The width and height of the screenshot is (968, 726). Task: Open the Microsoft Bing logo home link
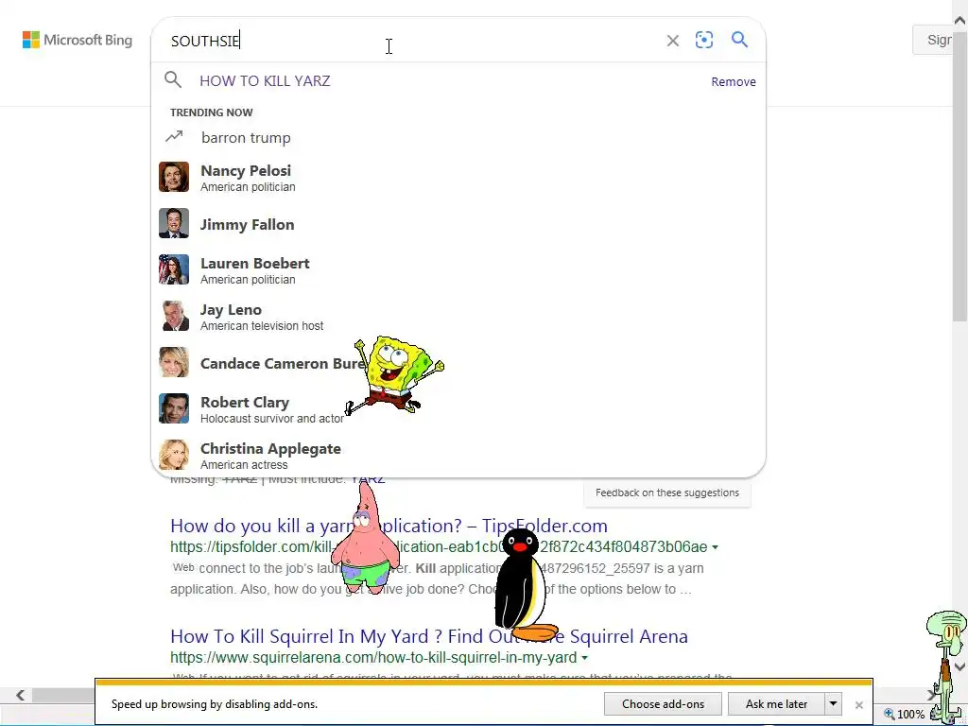(78, 40)
